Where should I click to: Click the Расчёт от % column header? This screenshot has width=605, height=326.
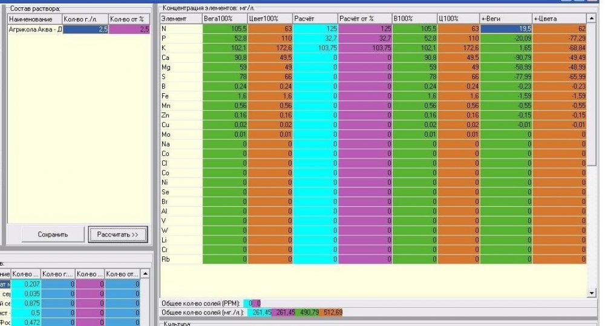coord(365,18)
